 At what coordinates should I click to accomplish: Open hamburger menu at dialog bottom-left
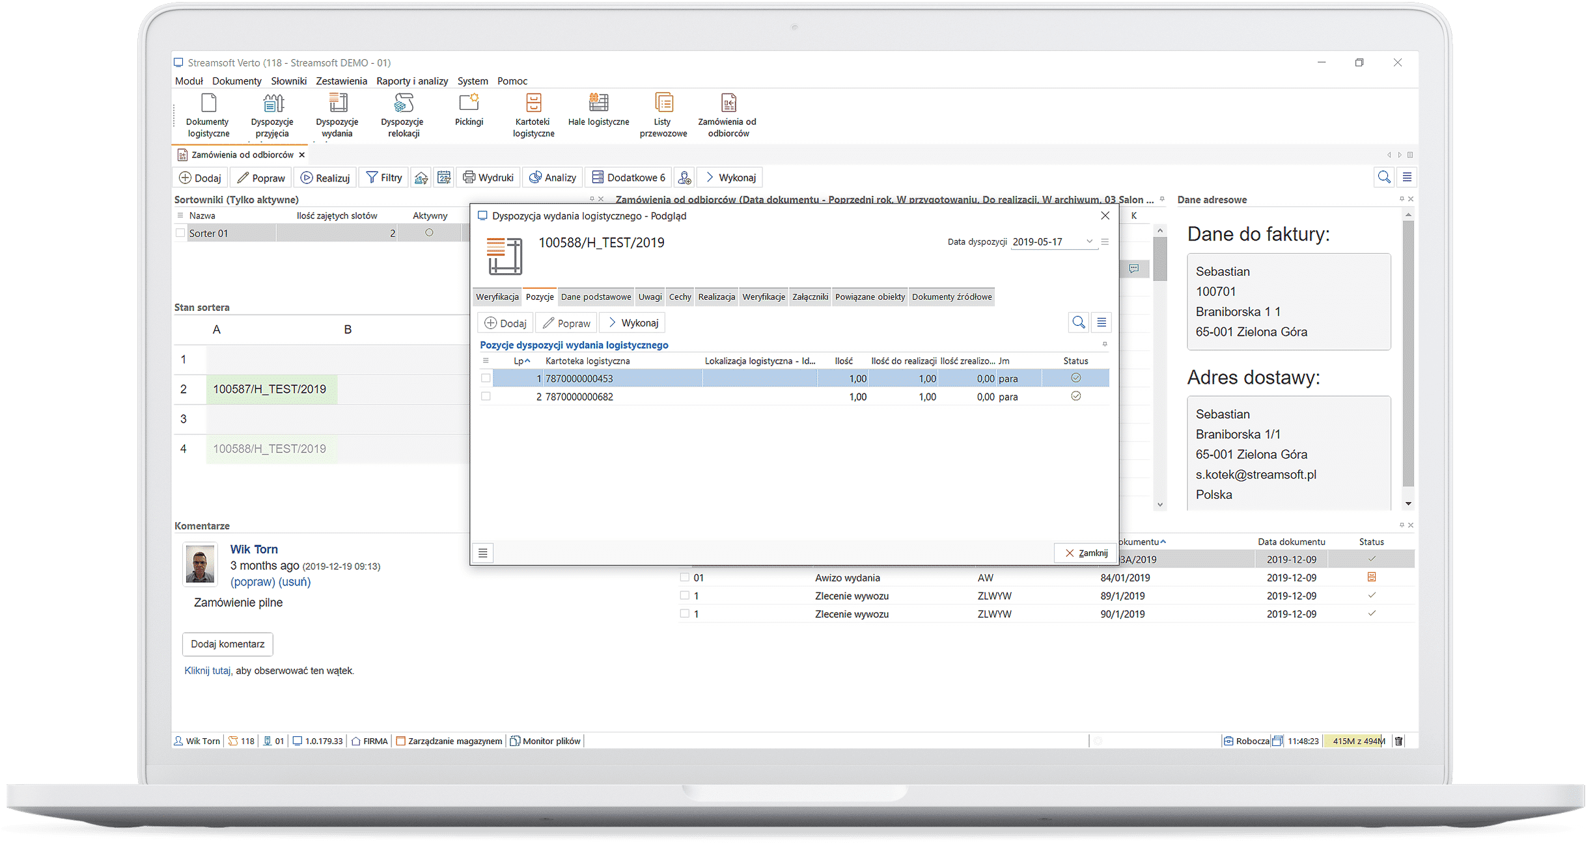coord(482,553)
